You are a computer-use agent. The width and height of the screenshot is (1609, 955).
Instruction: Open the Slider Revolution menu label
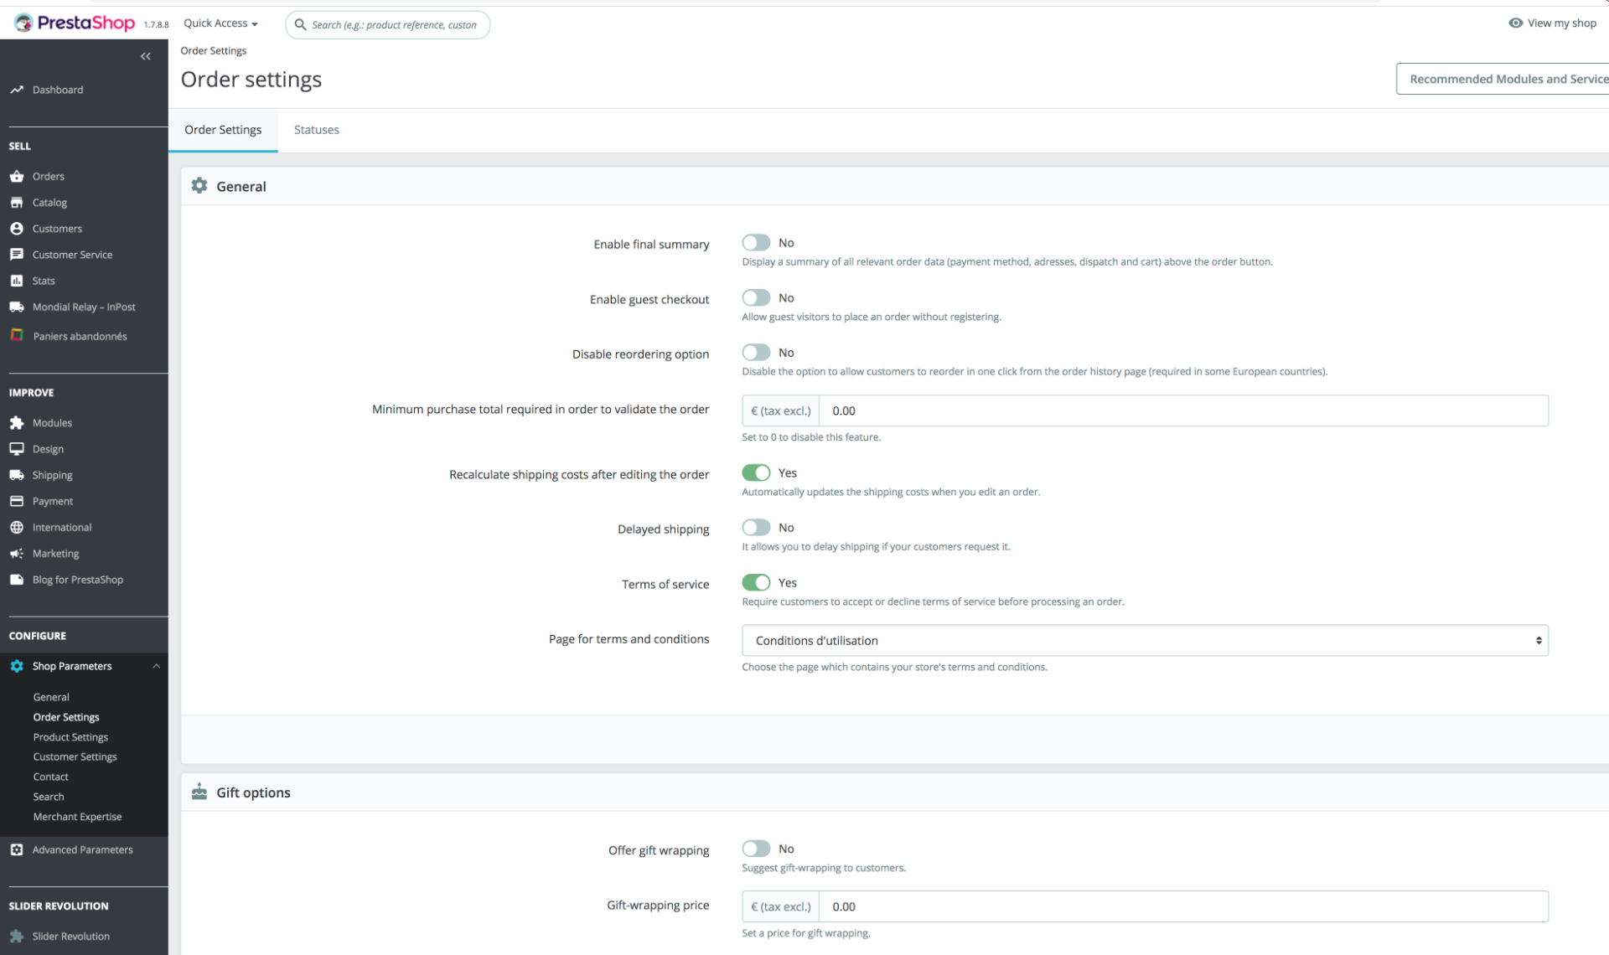pyautogui.click(x=70, y=936)
